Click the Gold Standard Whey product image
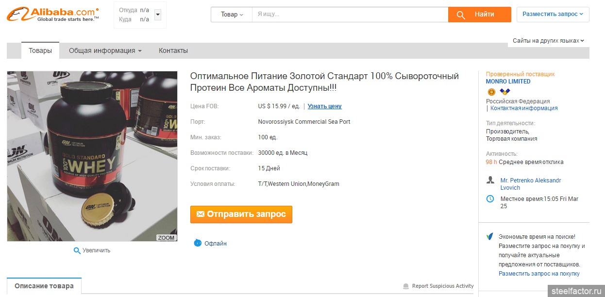The width and height of the screenshot is (605, 297). click(x=92, y=156)
